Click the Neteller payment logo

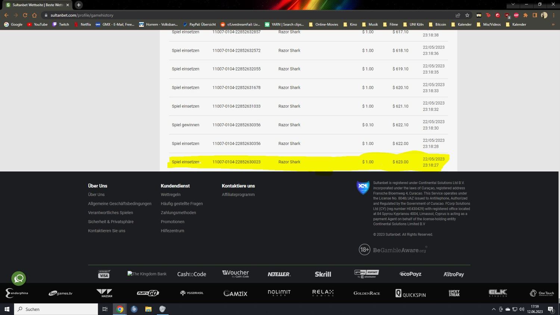pos(279,274)
